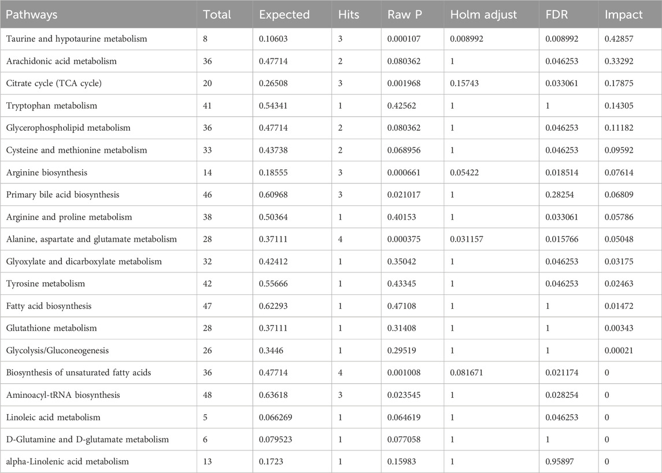
Task: Select the Expected column header
Action: [284, 14]
